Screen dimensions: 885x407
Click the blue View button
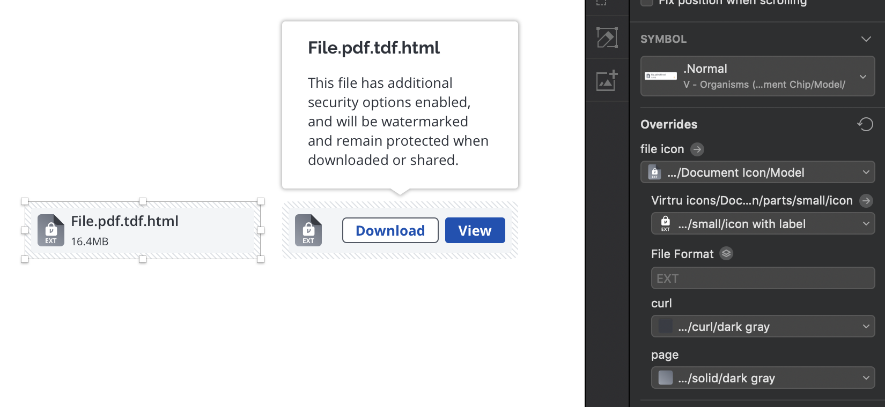coord(475,230)
